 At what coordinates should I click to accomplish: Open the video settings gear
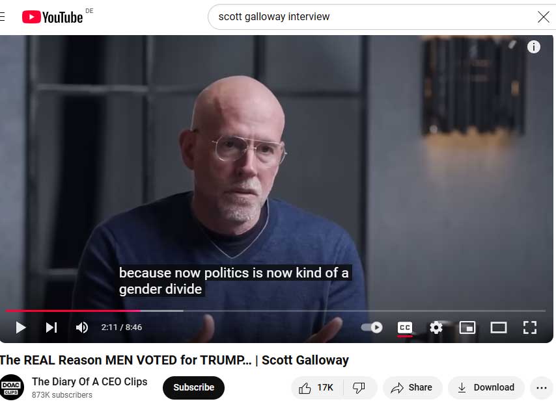[436, 327]
